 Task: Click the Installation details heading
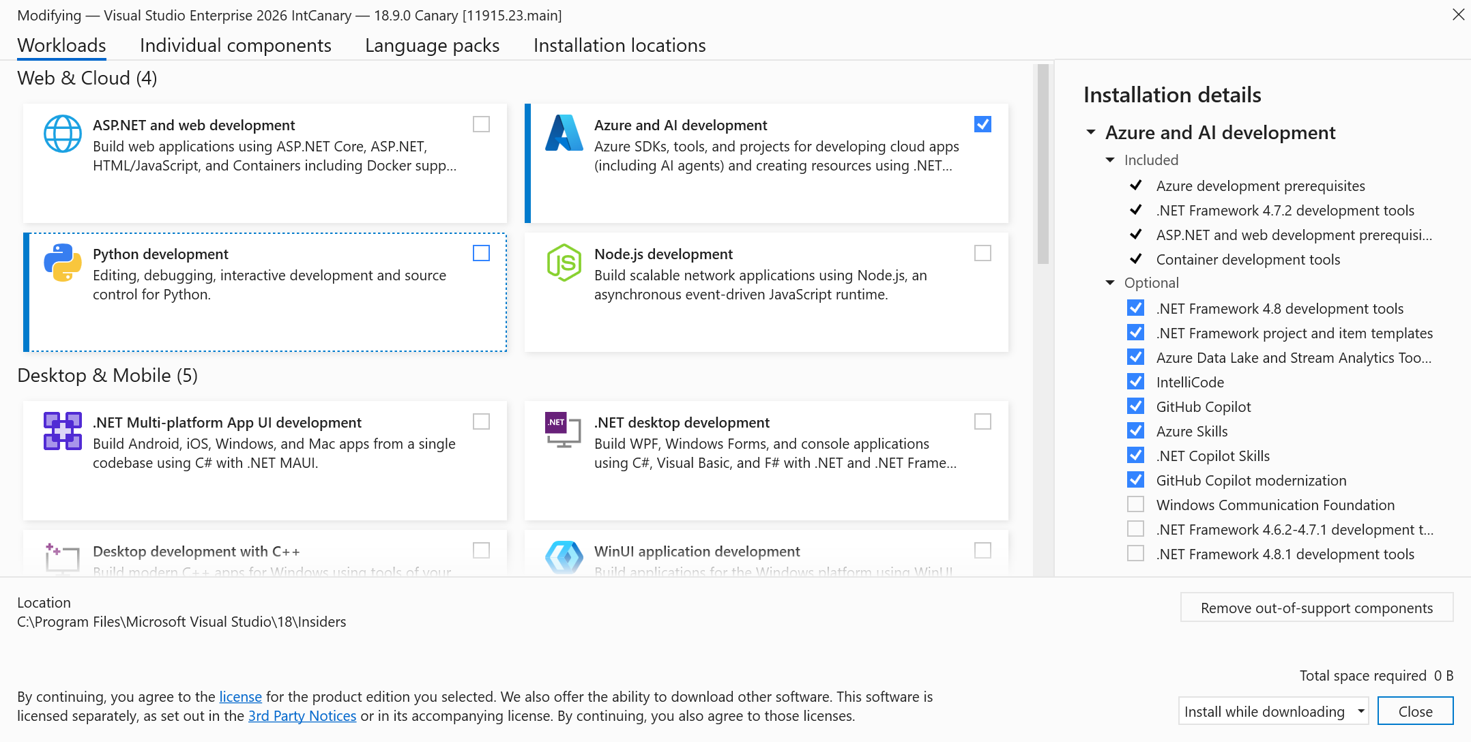(1172, 94)
